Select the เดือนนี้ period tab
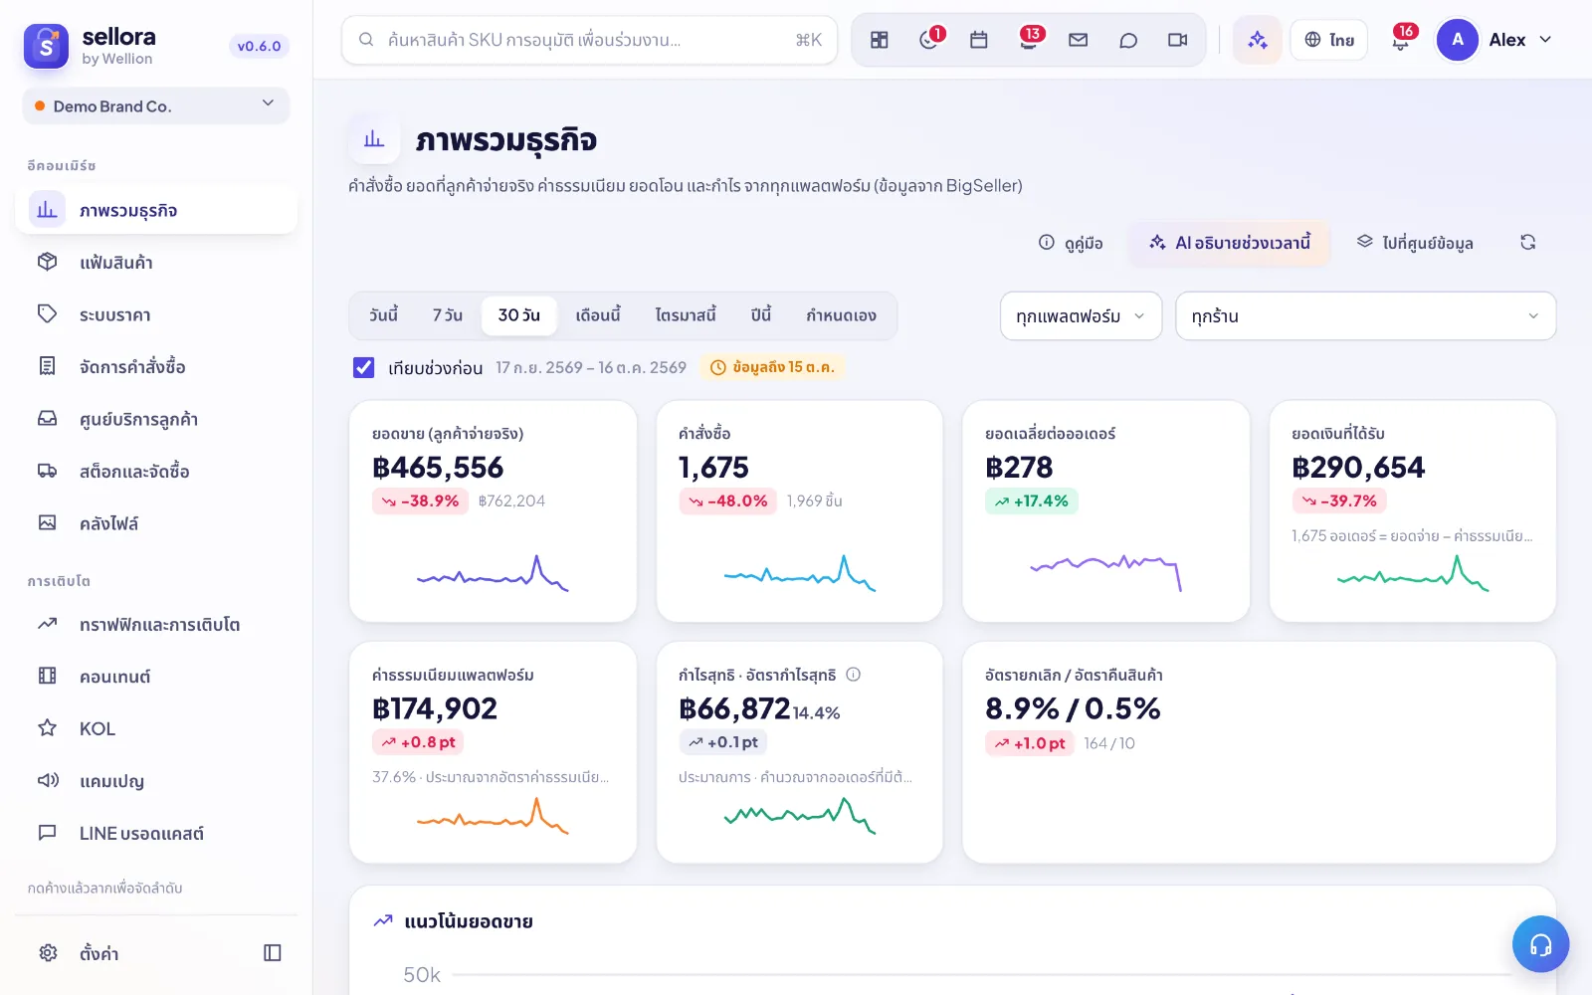The image size is (1592, 995). [x=598, y=315]
